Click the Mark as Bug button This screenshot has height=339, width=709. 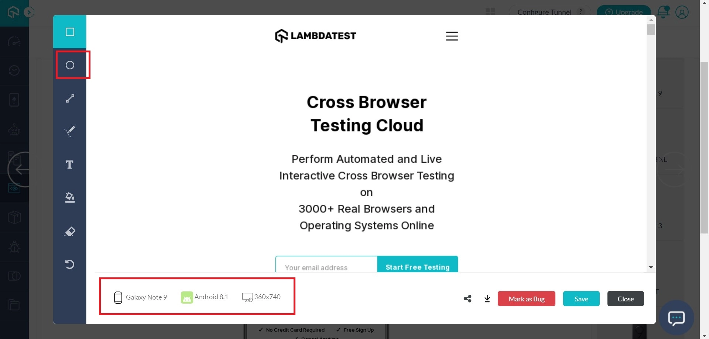(x=526, y=299)
